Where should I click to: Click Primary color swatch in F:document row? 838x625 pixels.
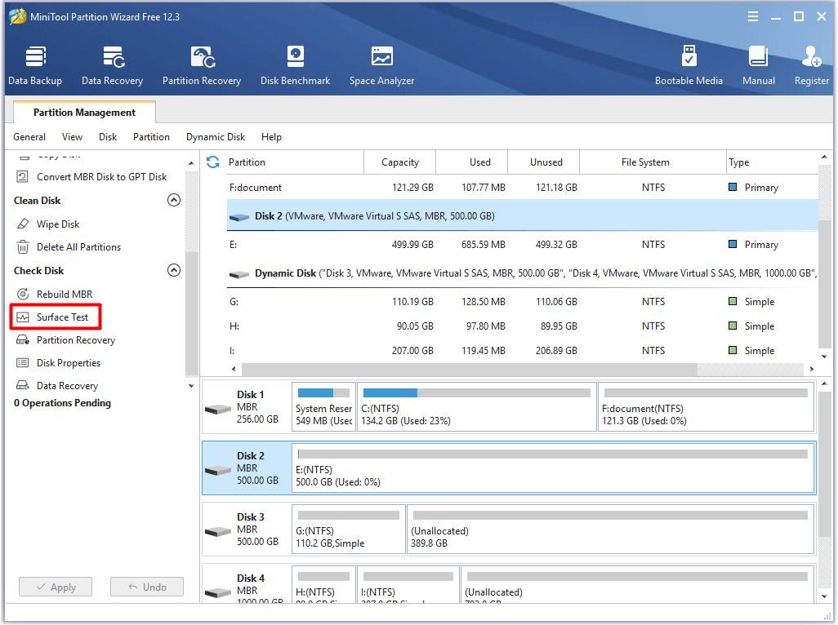point(733,187)
